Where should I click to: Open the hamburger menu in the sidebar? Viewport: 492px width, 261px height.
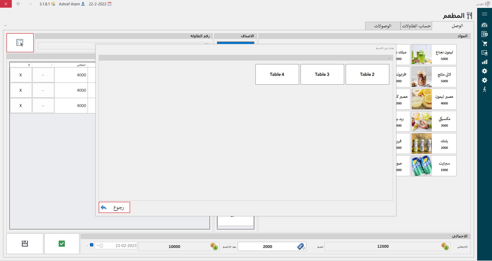coord(484,14)
